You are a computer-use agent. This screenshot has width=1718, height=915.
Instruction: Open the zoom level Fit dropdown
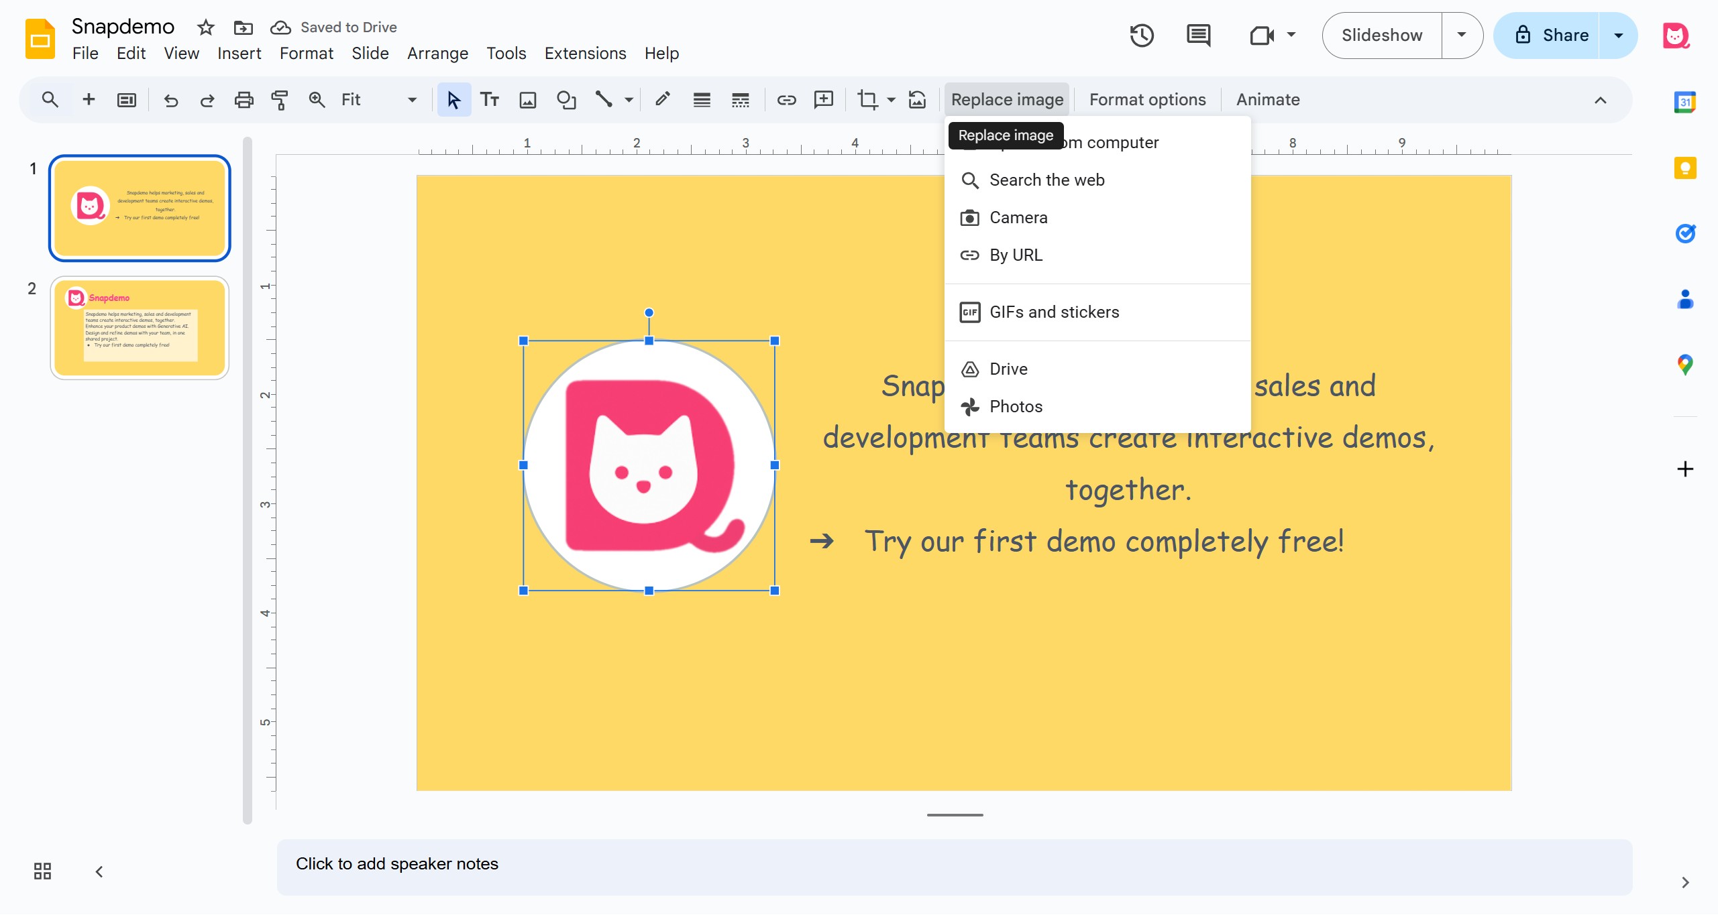[x=378, y=100]
